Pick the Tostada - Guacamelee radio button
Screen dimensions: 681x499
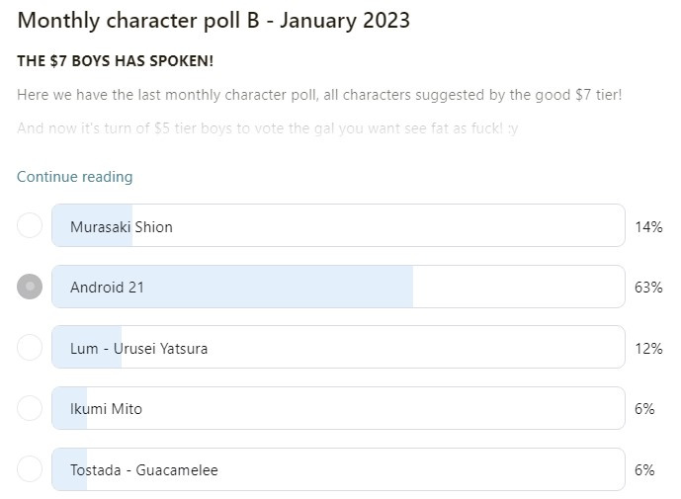[x=30, y=469]
